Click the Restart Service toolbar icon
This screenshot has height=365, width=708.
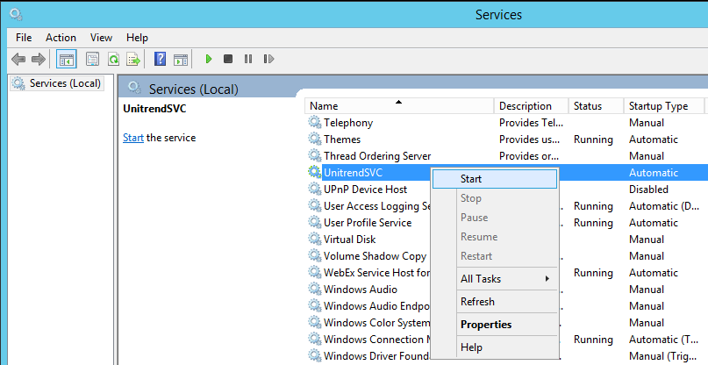(268, 59)
